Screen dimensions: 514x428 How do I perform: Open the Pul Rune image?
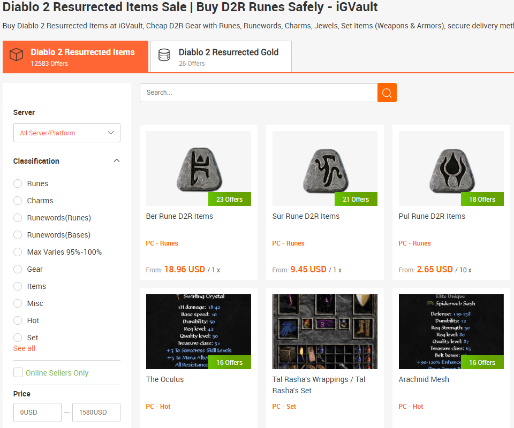tap(451, 169)
